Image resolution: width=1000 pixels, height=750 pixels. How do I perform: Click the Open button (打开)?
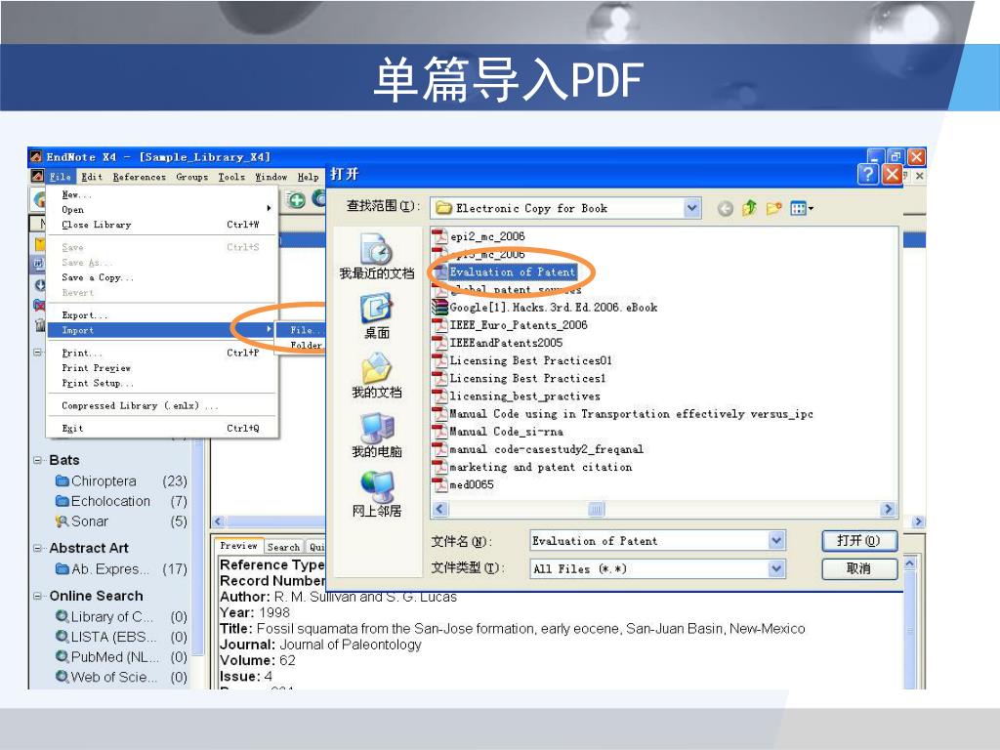[859, 541]
